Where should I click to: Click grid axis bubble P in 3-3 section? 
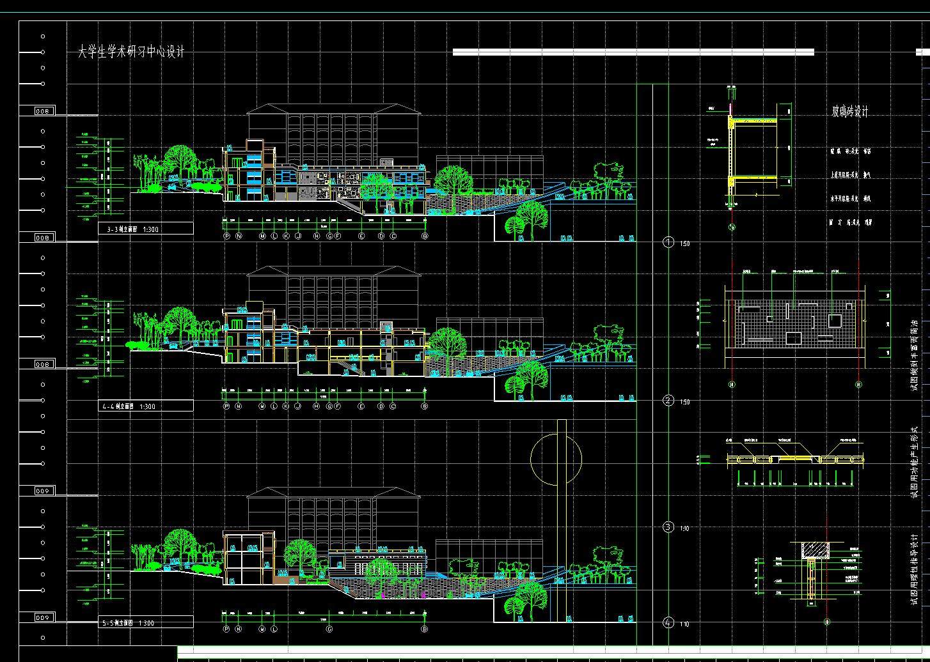226,236
